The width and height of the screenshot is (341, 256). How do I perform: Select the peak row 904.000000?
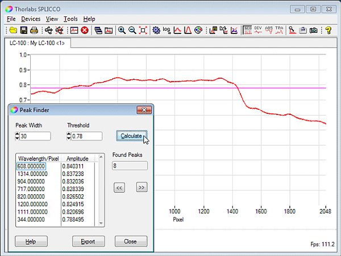[x=56, y=182]
